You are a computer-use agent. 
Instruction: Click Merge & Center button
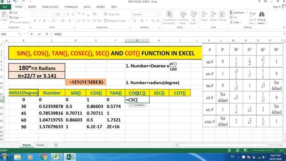point(115,21)
